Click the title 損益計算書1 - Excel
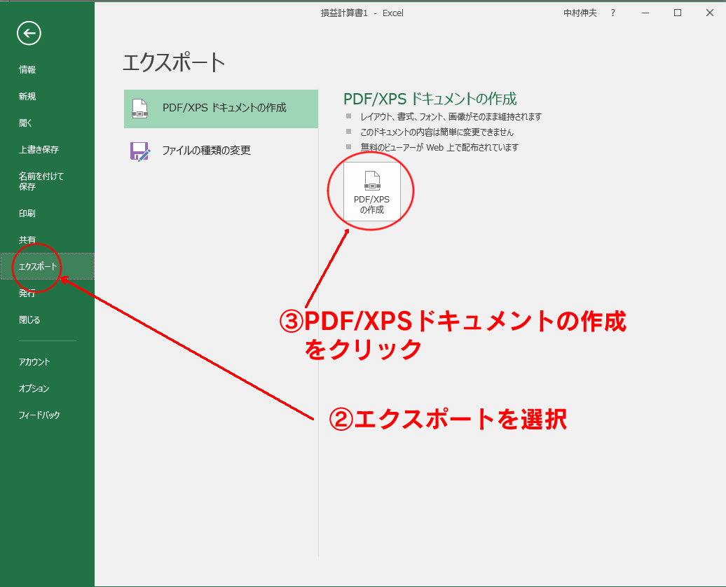726x587 pixels. pyautogui.click(x=362, y=13)
